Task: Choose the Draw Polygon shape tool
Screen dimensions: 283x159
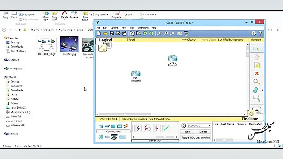Action: [256, 90]
